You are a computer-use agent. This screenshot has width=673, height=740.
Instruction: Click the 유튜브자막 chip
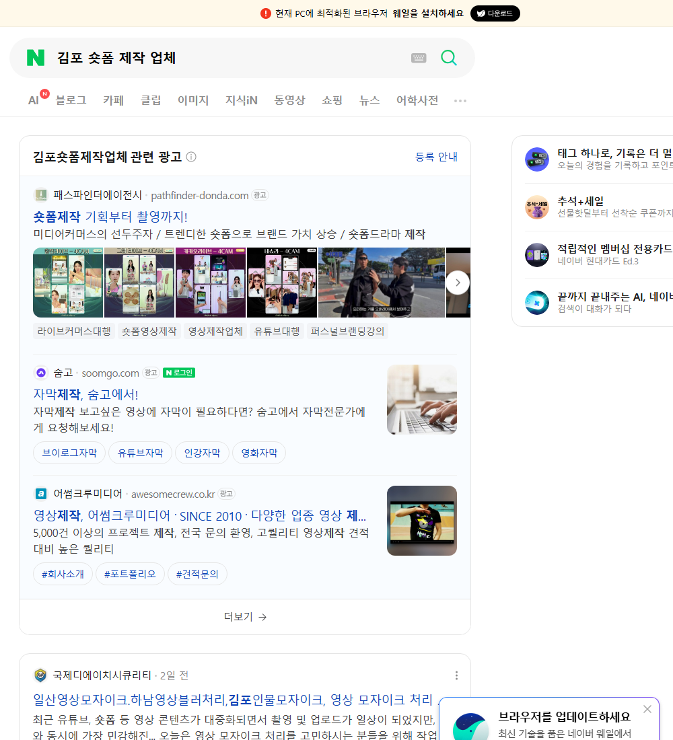point(140,453)
